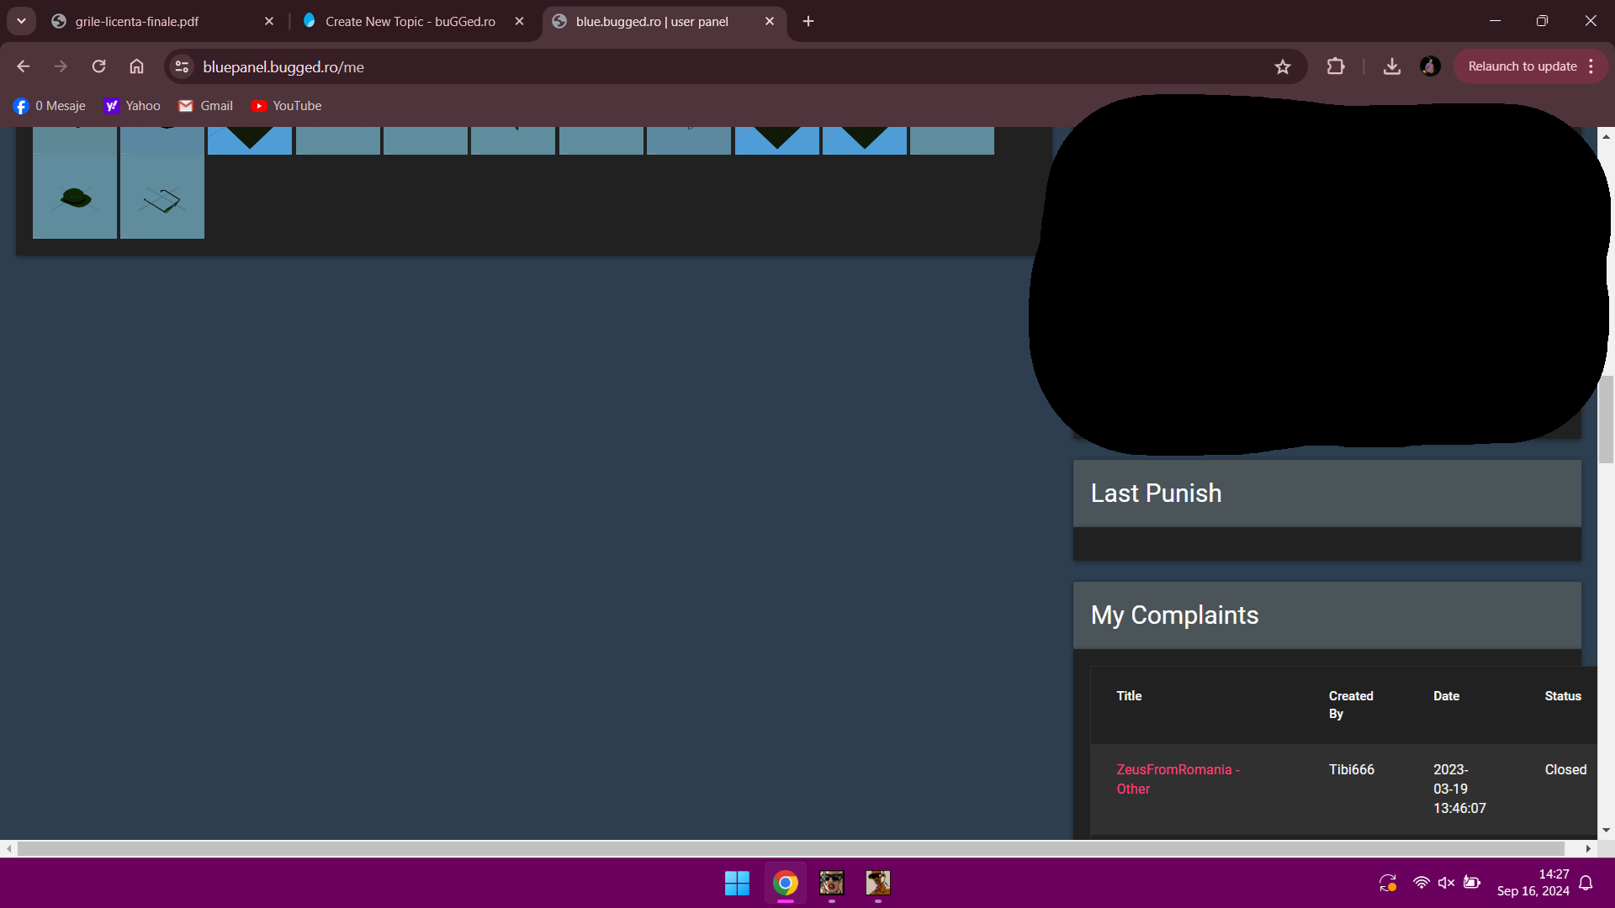This screenshot has height=908, width=1615.
Task: Switch to grile-licenta-finale.pdf tab
Action: coord(137,22)
